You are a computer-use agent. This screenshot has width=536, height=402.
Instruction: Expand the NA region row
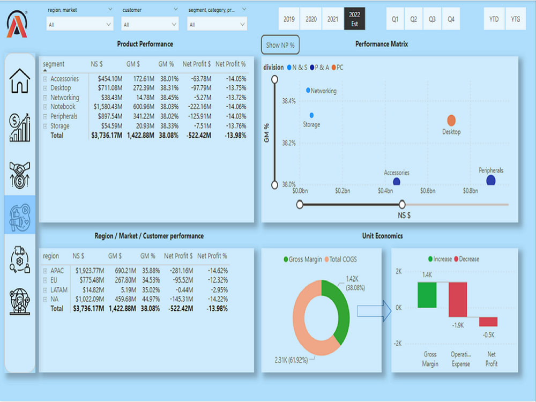pos(45,300)
